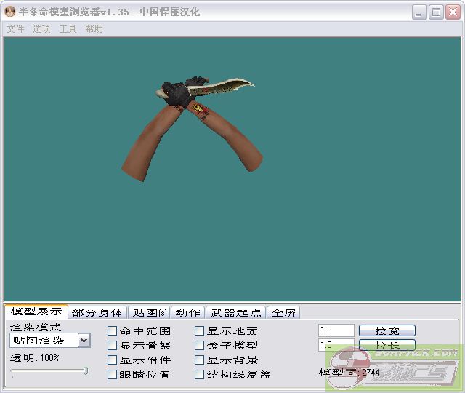The width and height of the screenshot is (465, 393).
Task: Enable the 命中范围 checkbox
Action: [x=113, y=331]
